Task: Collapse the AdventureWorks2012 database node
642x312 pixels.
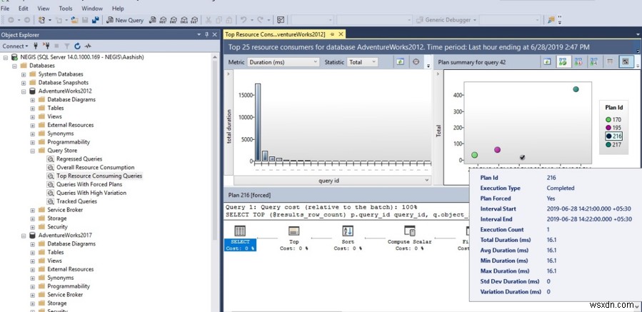Action: (x=24, y=91)
